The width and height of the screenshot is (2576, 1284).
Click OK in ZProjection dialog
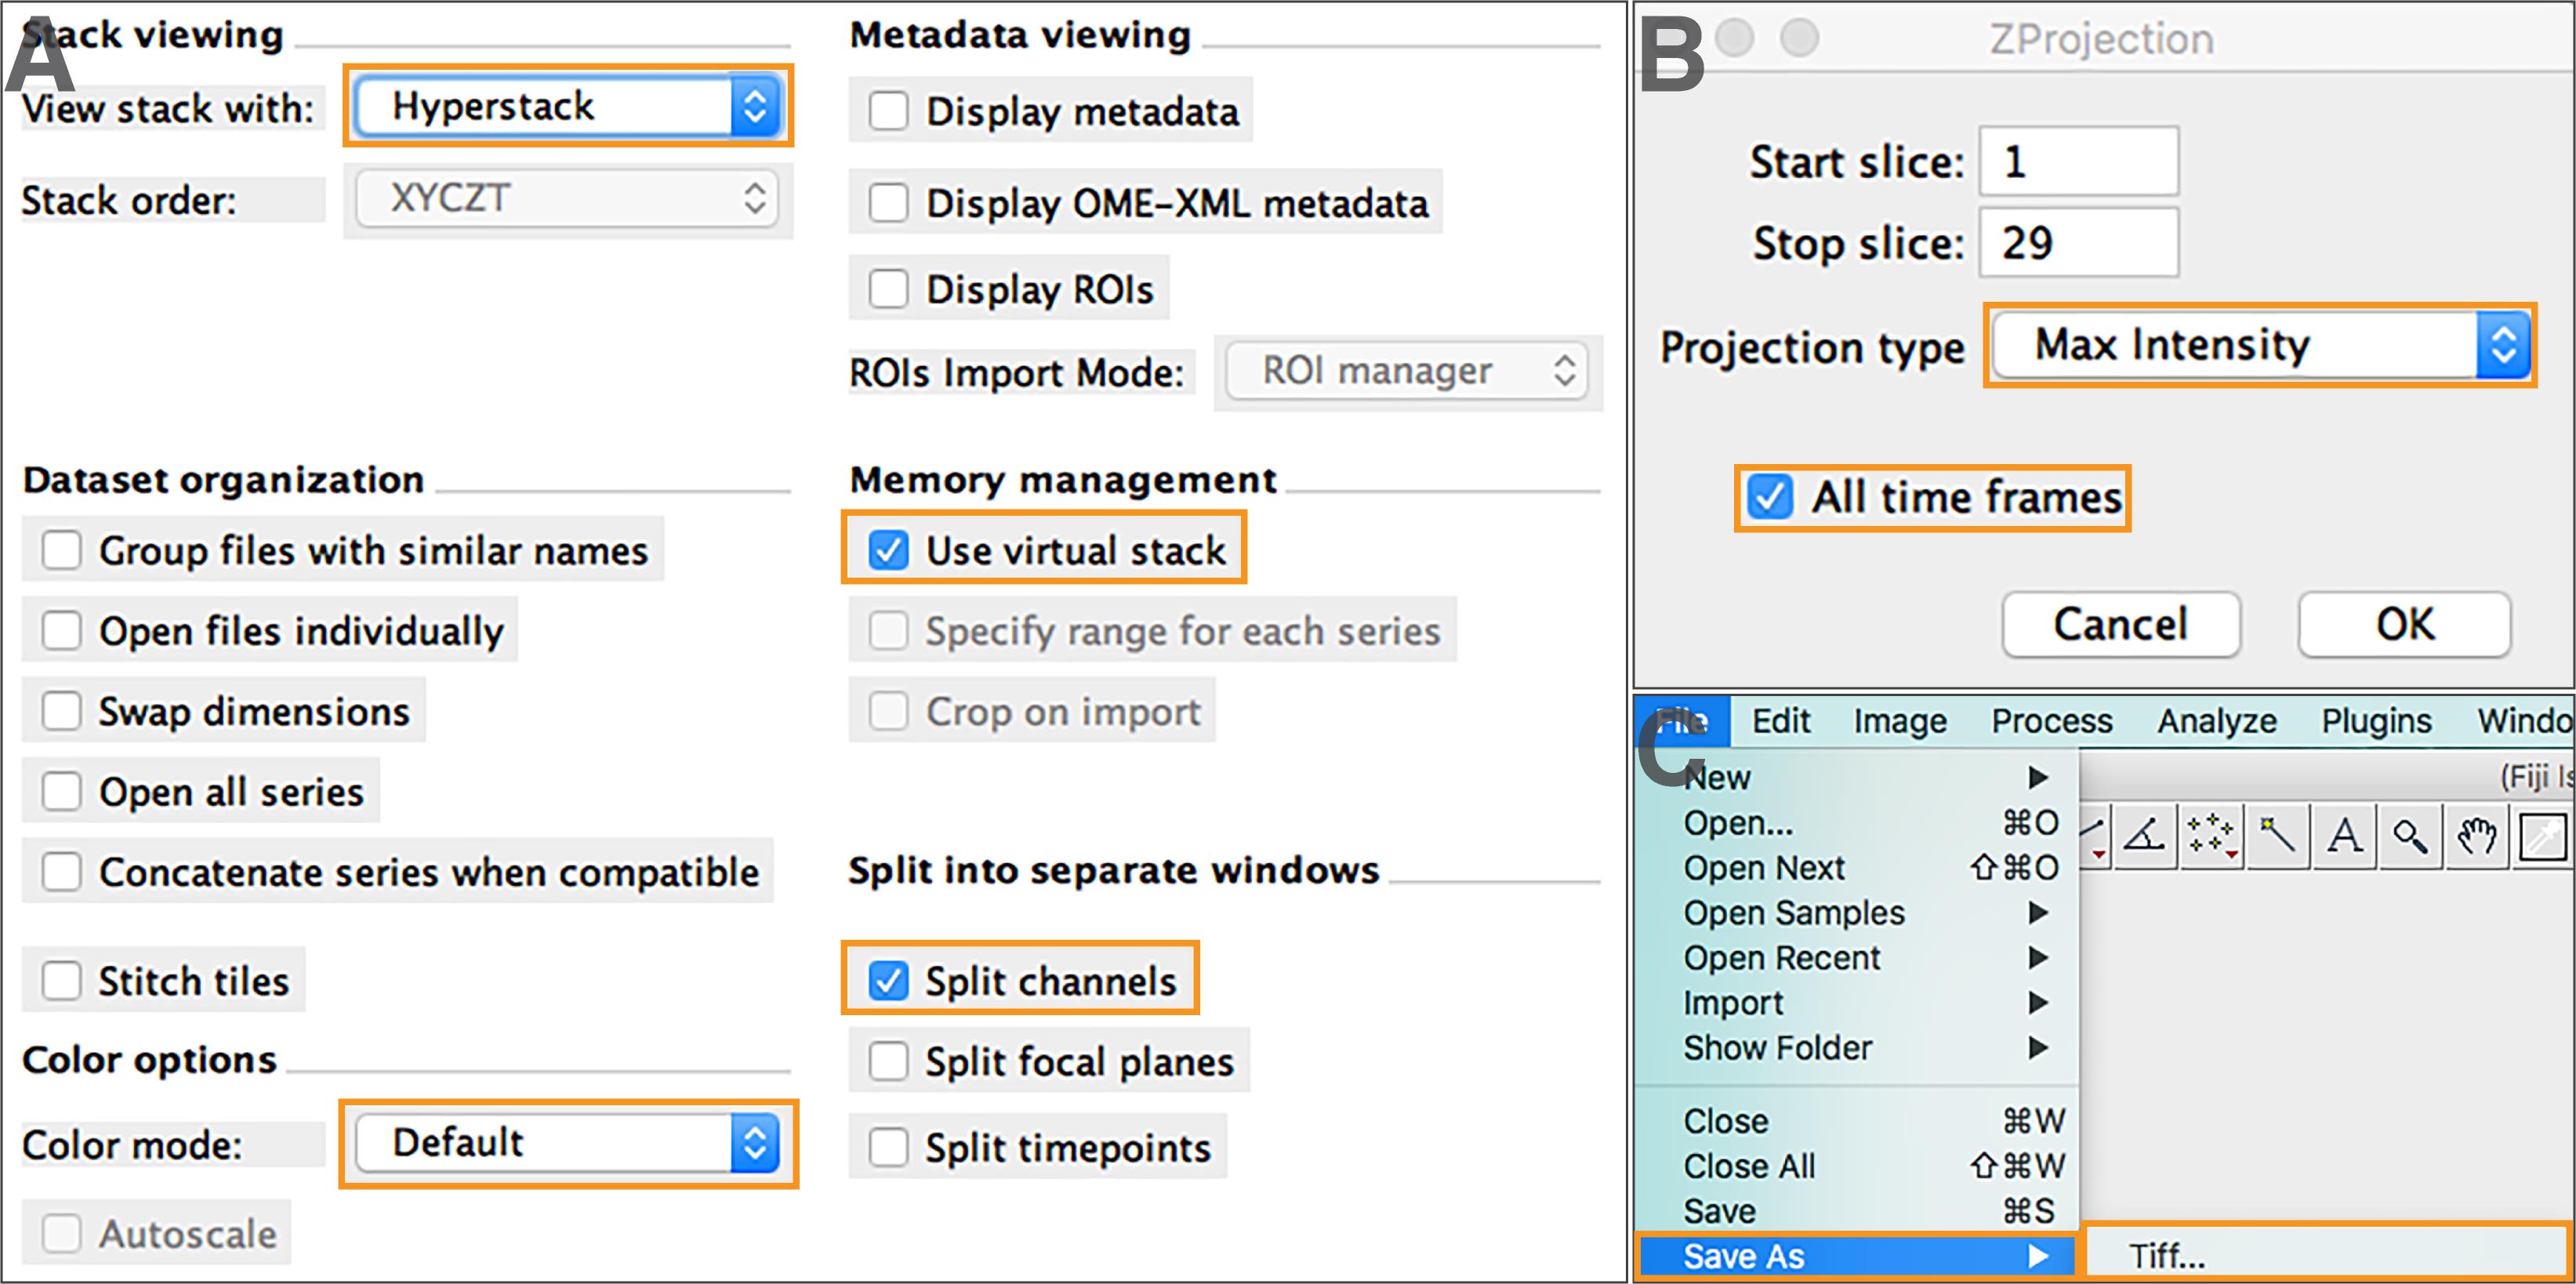2404,624
